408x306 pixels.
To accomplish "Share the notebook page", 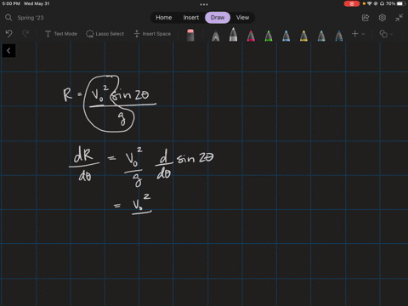I will pos(365,18).
